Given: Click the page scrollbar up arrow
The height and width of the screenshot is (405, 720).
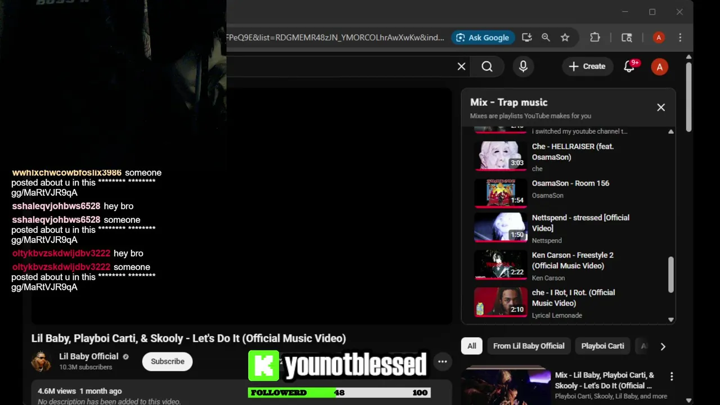Looking at the screenshot, I should tap(688, 57).
